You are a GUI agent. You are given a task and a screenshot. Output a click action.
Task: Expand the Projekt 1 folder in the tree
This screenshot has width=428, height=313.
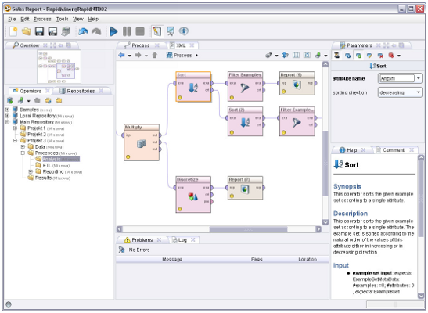tap(16, 128)
